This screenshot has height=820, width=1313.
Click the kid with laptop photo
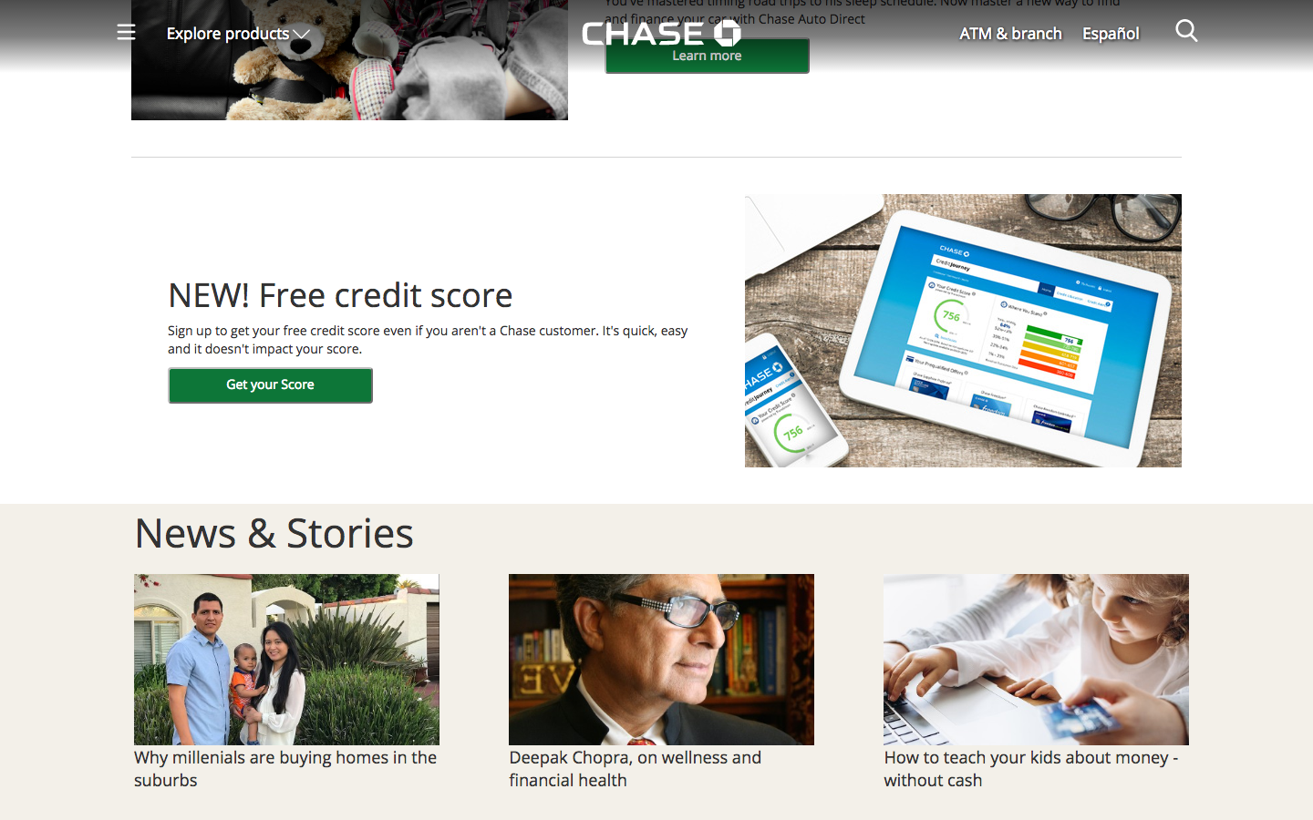coord(1036,660)
